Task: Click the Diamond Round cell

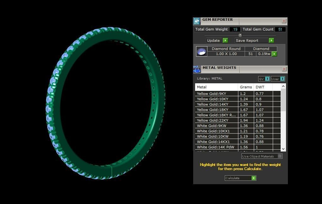Action: 226,49
